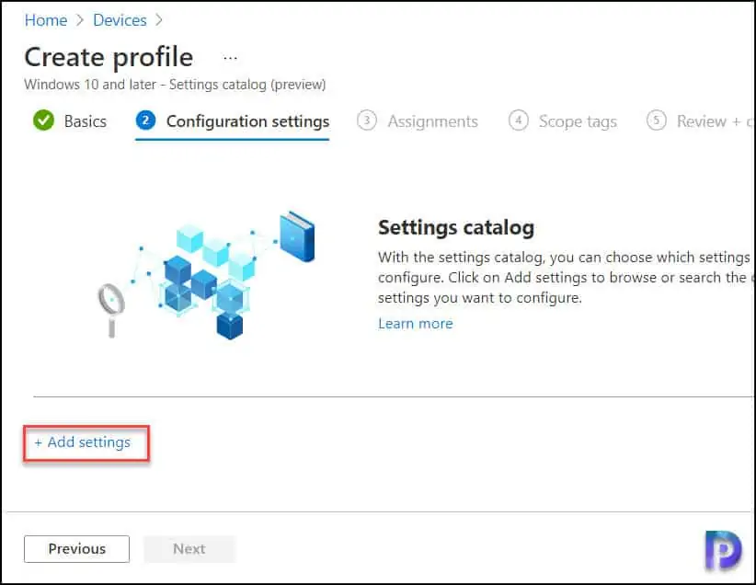Click the step 5 circle icon

(x=656, y=120)
